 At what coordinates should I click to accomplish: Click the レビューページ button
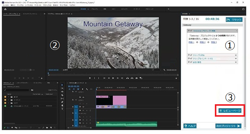[x=230, y=111]
